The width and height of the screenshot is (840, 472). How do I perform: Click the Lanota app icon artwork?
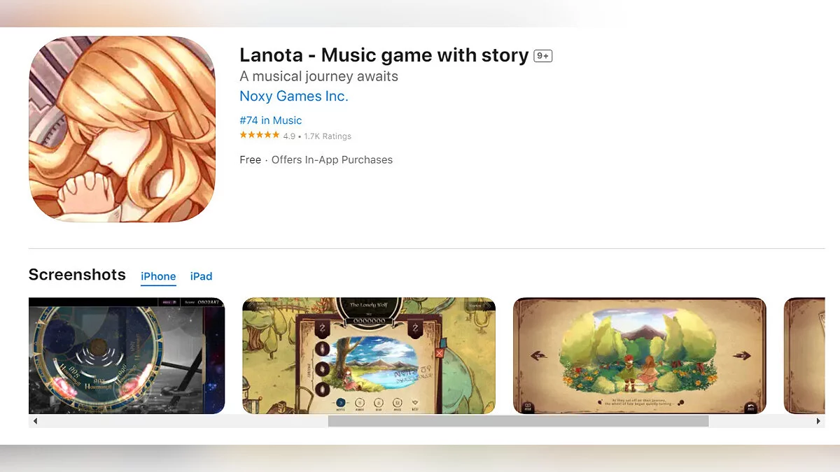click(122, 129)
